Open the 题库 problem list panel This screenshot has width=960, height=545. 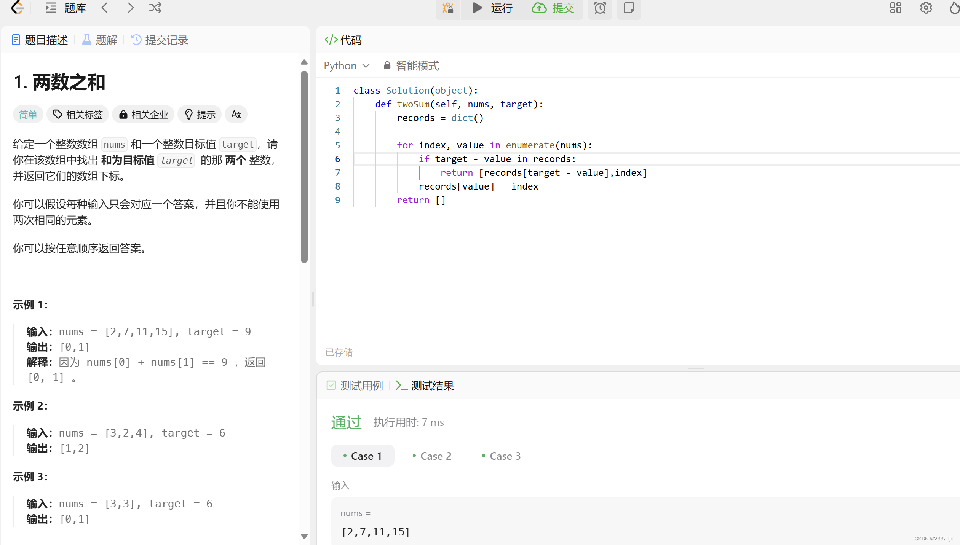click(65, 8)
